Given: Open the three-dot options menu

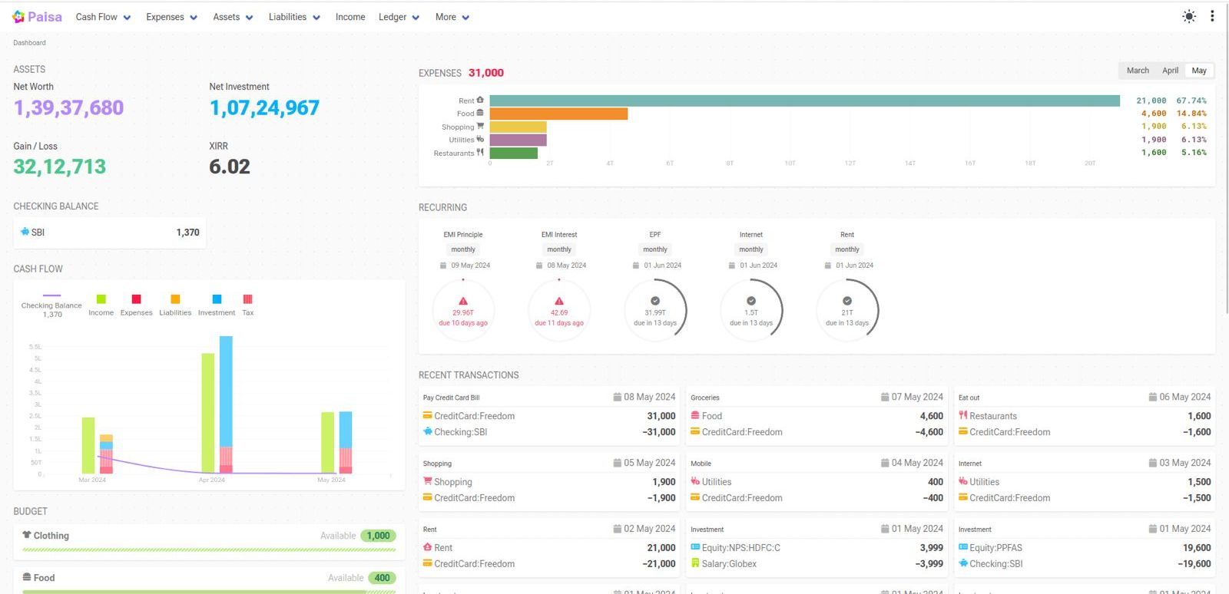Looking at the screenshot, I should (x=1212, y=16).
